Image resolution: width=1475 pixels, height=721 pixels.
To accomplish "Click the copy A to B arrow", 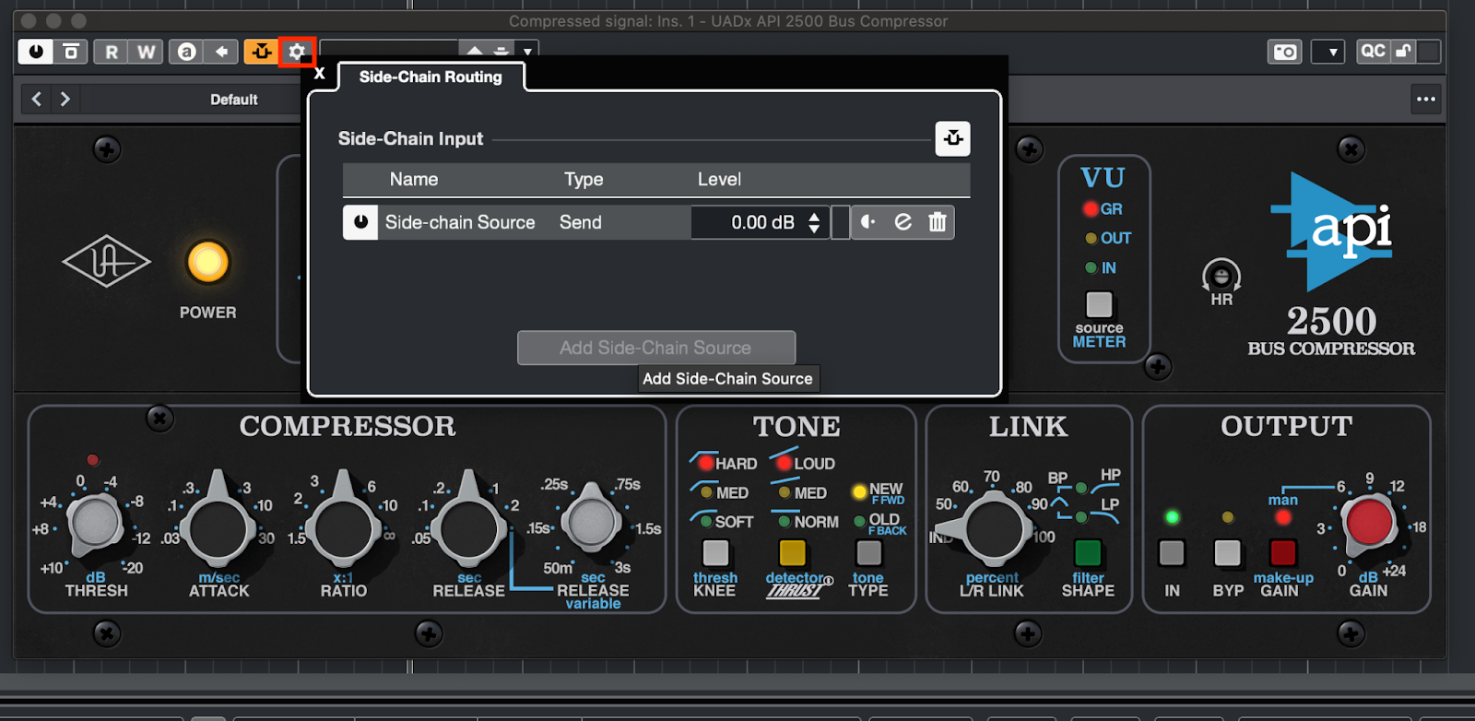I will 222,52.
